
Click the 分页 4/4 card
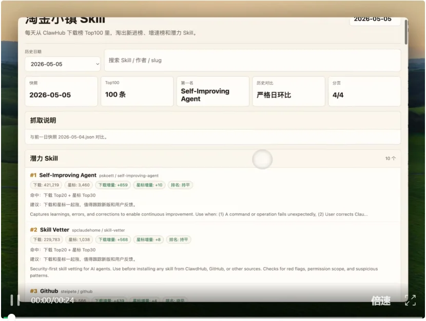click(364, 91)
